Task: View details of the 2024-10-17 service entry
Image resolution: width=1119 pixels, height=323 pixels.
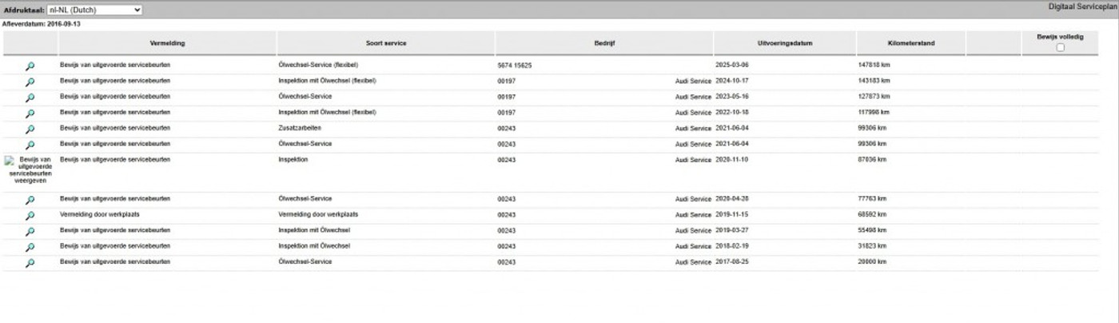Action: [30, 82]
